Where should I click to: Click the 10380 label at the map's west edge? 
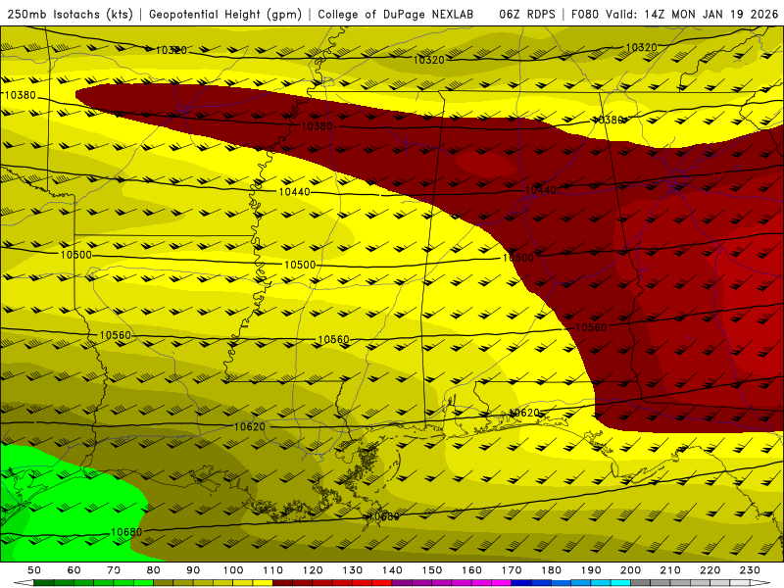point(20,95)
